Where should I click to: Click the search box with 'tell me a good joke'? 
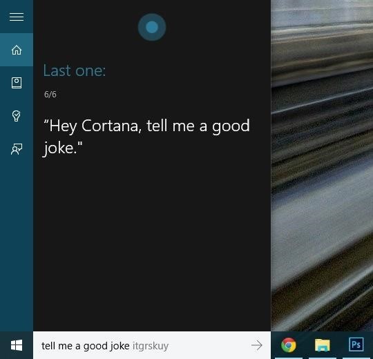[x=152, y=345]
